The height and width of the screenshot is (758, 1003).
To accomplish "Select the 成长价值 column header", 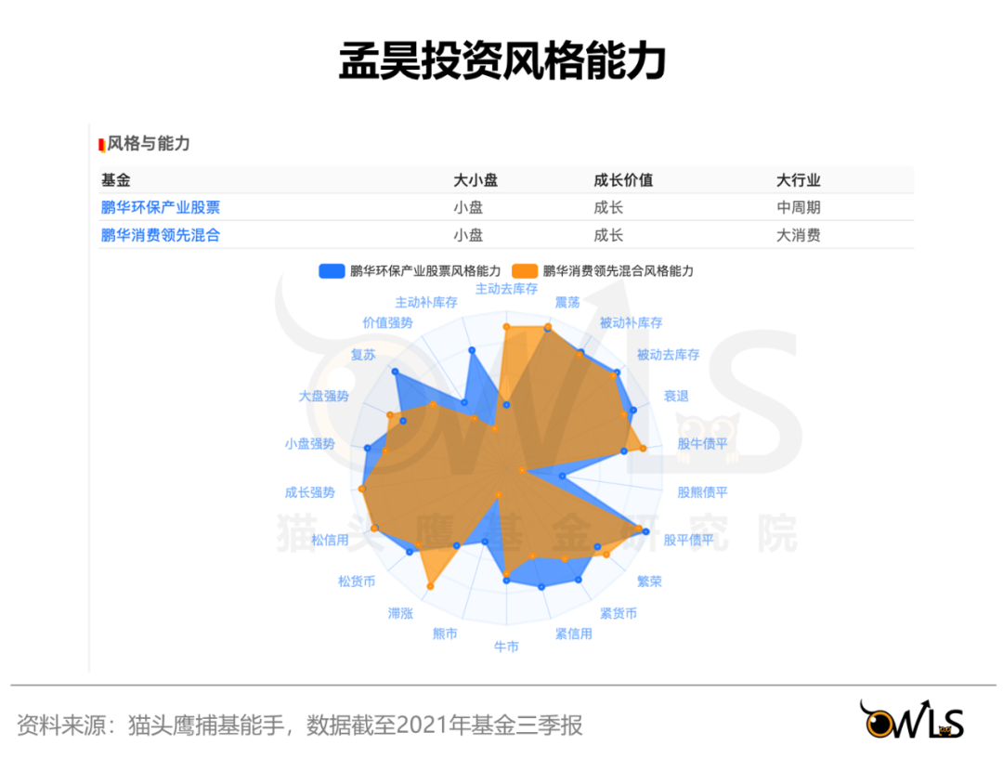I will (624, 180).
